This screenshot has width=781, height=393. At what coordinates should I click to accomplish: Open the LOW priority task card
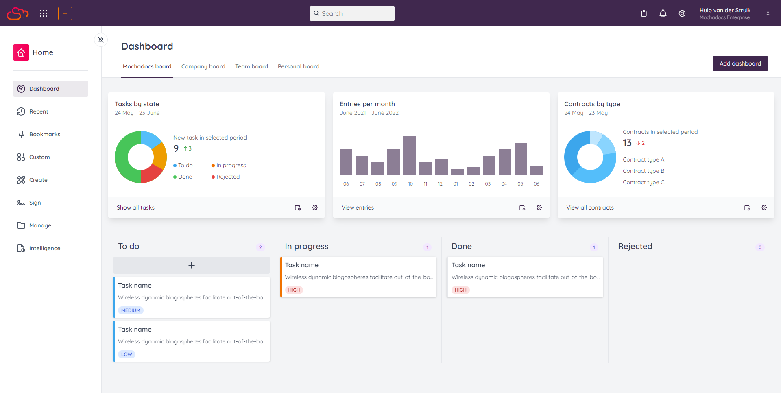click(x=192, y=341)
